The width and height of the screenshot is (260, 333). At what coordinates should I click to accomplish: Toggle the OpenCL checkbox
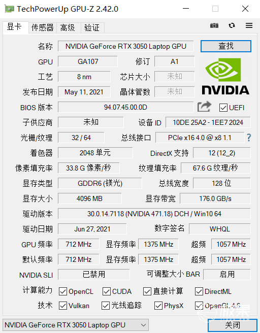tap(63, 291)
